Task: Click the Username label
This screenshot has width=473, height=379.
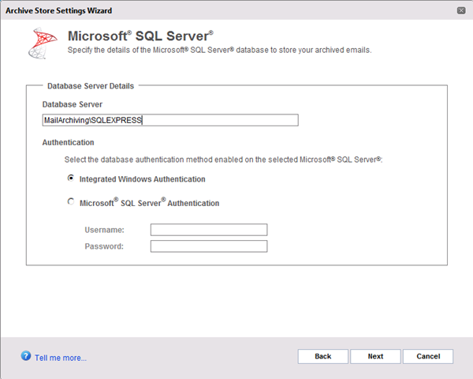Action: point(104,230)
